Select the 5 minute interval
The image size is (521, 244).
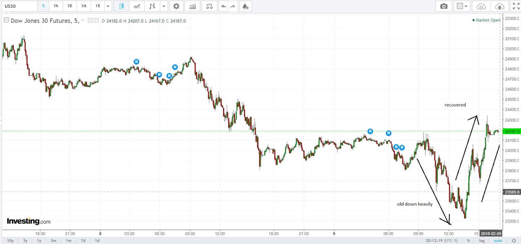[x=43, y=6]
